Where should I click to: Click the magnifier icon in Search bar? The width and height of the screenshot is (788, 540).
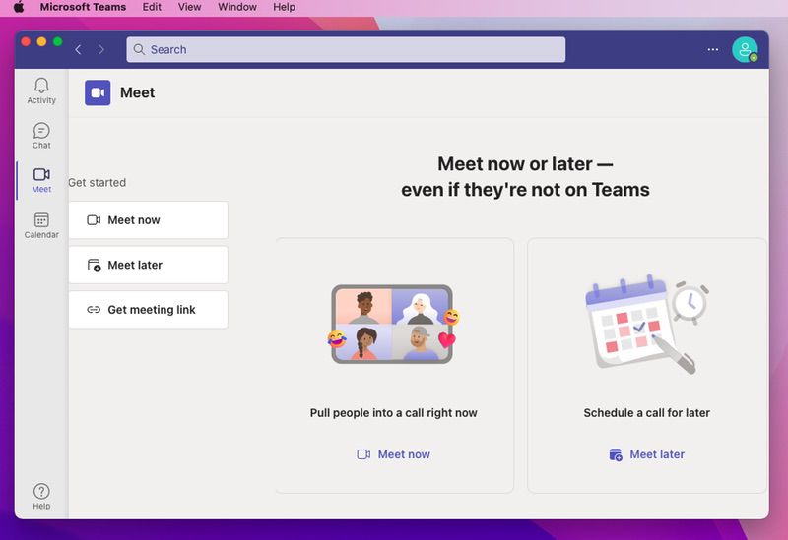tap(139, 49)
